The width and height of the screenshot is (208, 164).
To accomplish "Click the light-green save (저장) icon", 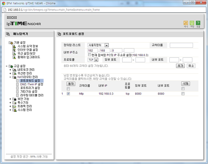I will [x=192, y=23].
